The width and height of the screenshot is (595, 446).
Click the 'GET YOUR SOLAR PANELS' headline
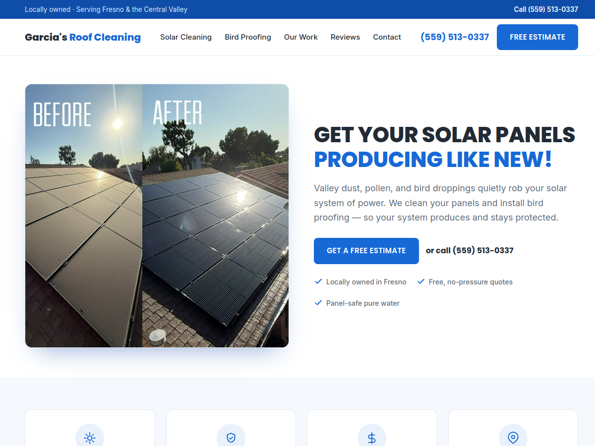[x=445, y=135]
